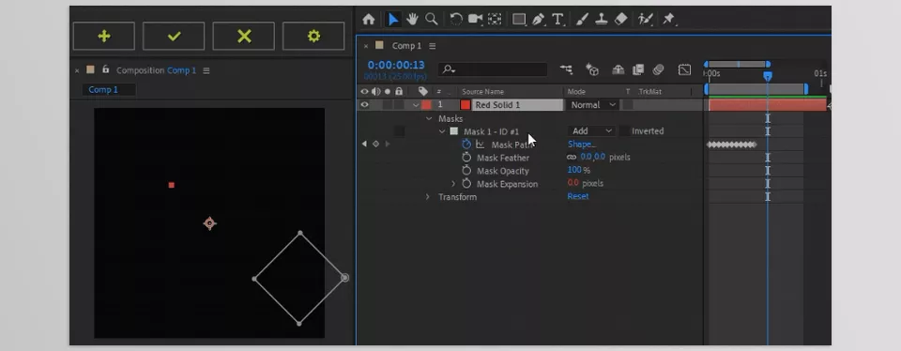
Task: Select the Zoom magnifier tool
Action: (431, 20)
